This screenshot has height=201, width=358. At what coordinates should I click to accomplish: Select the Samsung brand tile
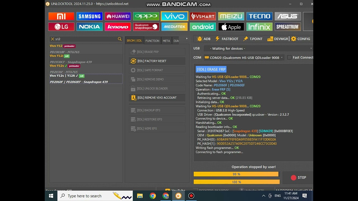coord(89,16)
